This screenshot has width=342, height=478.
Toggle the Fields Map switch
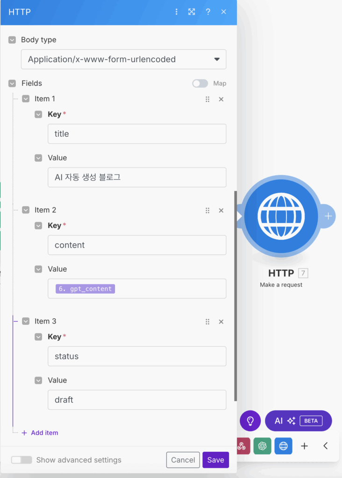click(200, 84)
